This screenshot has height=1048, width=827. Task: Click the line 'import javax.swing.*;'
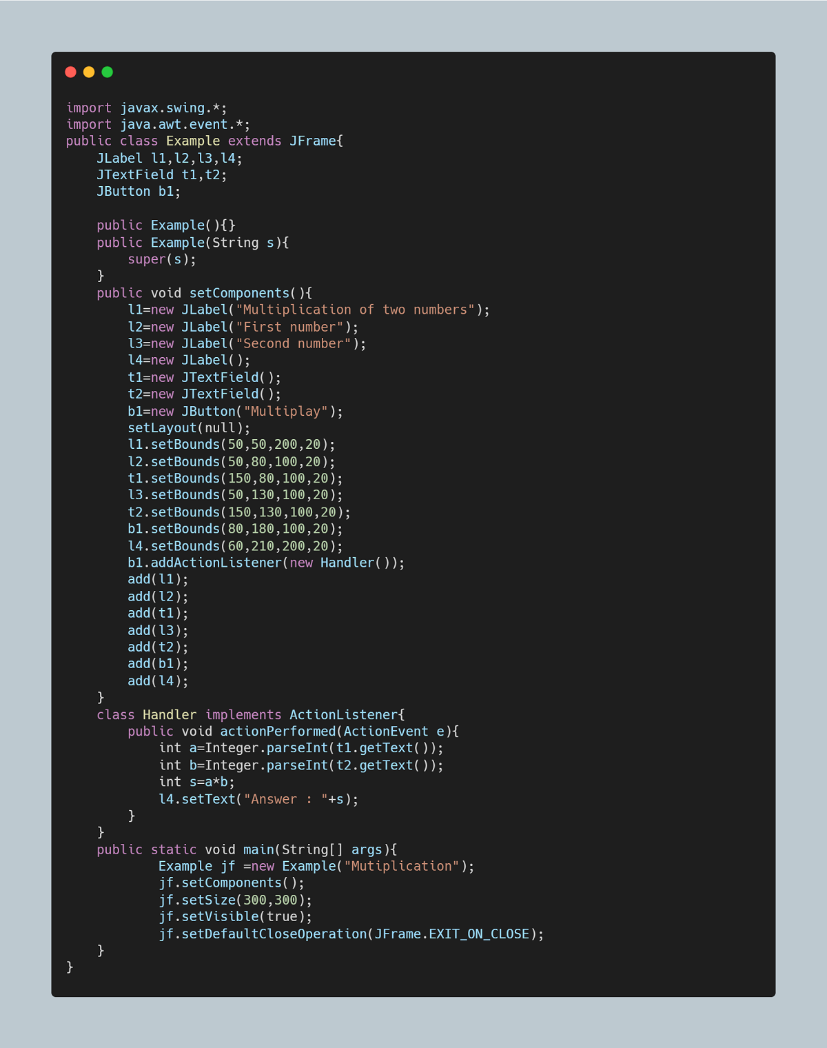(147, 108)
